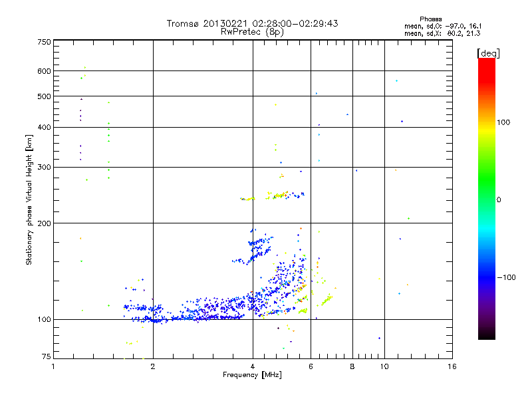The height and width of the screenshot is (399, 532).
Task: Click the 'mean, sd,X: 80.2, 21.3' line
Action: (x=442, y=34)
